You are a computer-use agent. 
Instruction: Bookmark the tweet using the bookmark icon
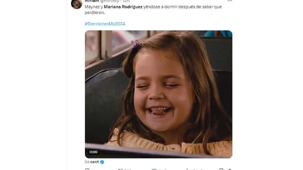(x=221, y=169)
